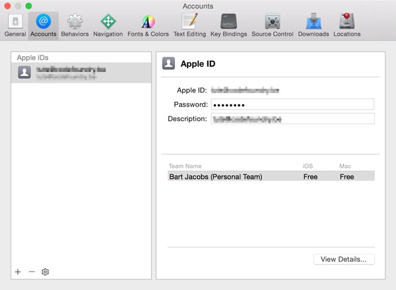396x290 pixels.
Task: Open Fonts & Colors preferences
Action: pos(148,26)
